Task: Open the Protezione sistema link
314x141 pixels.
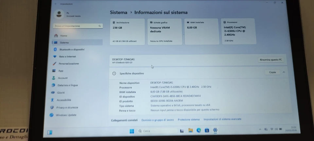Action: tap(189, 119)
